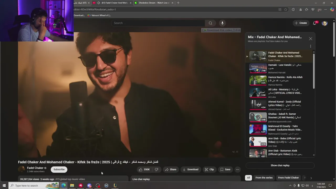
Task: Open split screen icon in address bar
Action: (x=280, y=9)
